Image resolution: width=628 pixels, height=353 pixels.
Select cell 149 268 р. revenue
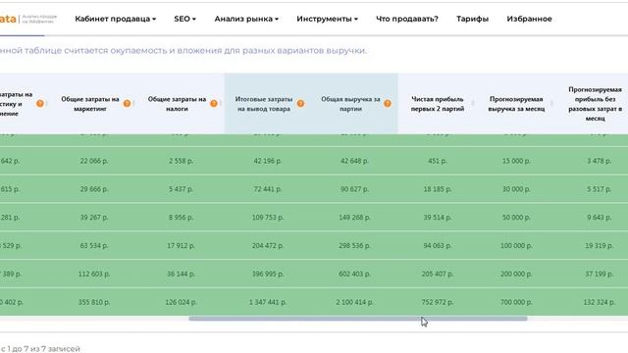(354, 218)
